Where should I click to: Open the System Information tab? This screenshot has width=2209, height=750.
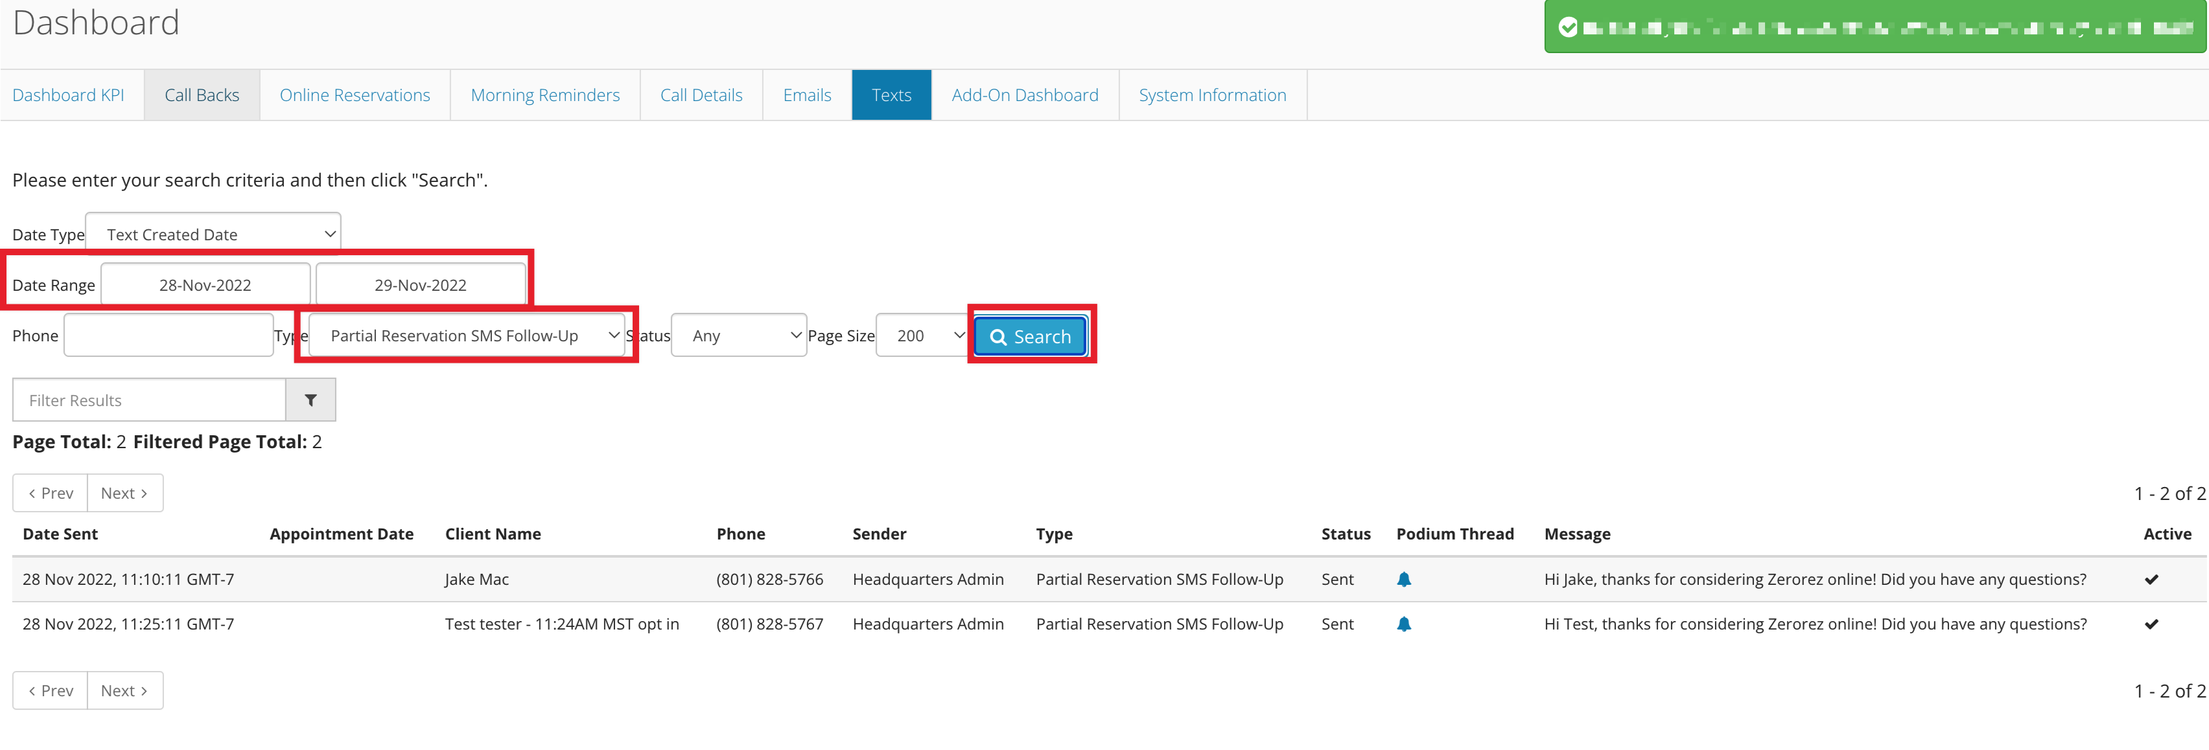click(x=1213, y=95)
